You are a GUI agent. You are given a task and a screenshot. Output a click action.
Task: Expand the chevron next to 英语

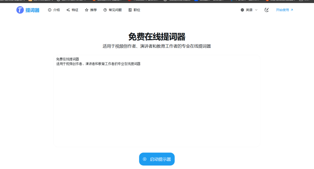[256, 10]
